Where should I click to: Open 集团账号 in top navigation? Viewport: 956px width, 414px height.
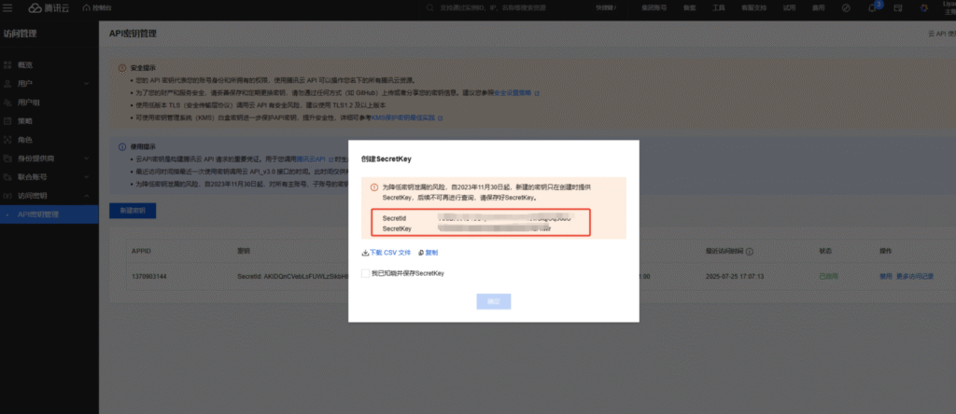(654, 7)
